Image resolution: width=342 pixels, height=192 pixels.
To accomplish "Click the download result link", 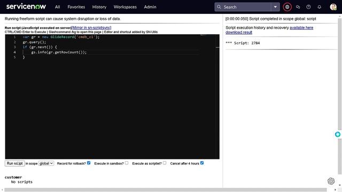I will point(239,32).
